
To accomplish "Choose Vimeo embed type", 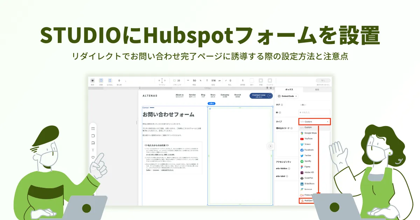I will (314, 144).
